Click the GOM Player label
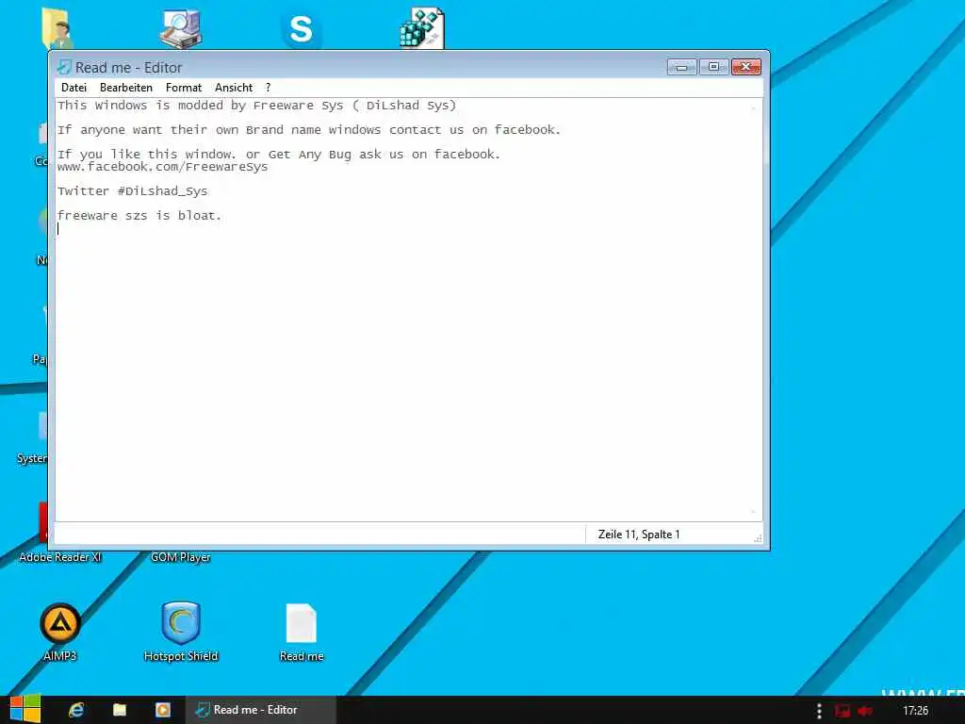This screenshot has height=724, width=965. tap(180, 557)
